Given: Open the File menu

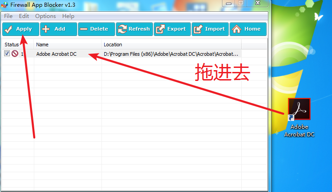Looking at the screenshot, I should [8, 16].
